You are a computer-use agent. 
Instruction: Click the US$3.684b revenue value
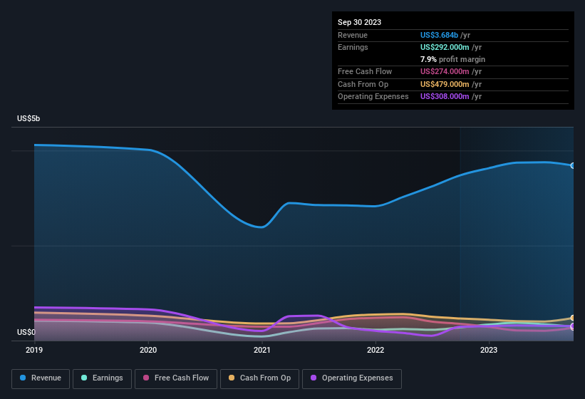click(x=439, y=35)
